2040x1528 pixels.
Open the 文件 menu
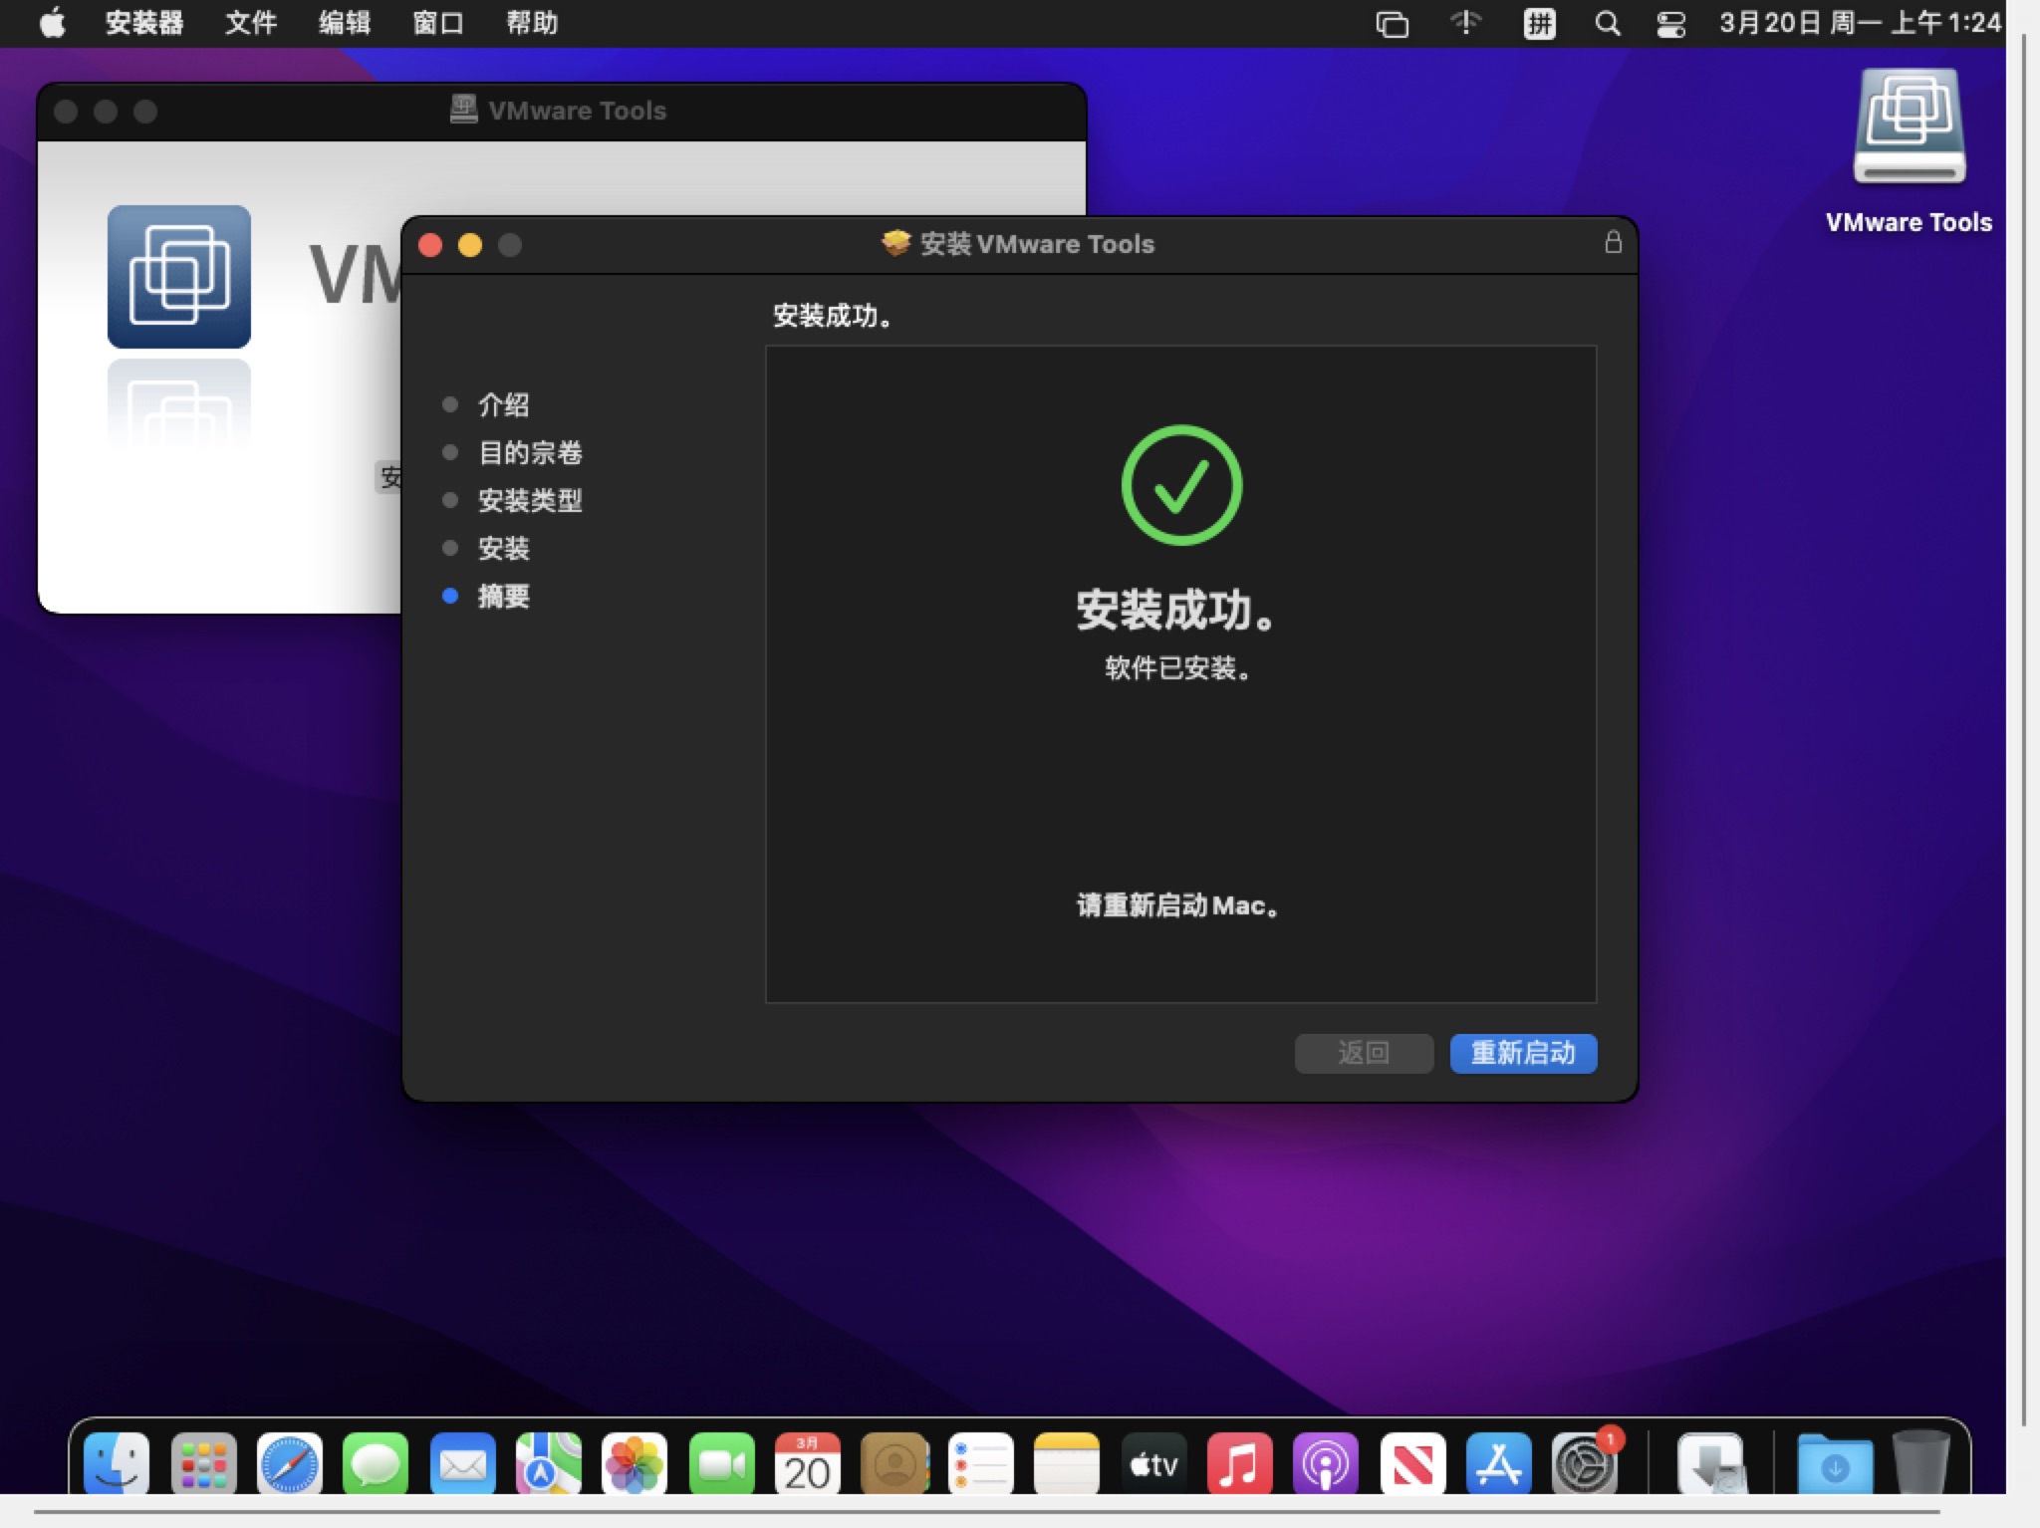coord(250,22)
